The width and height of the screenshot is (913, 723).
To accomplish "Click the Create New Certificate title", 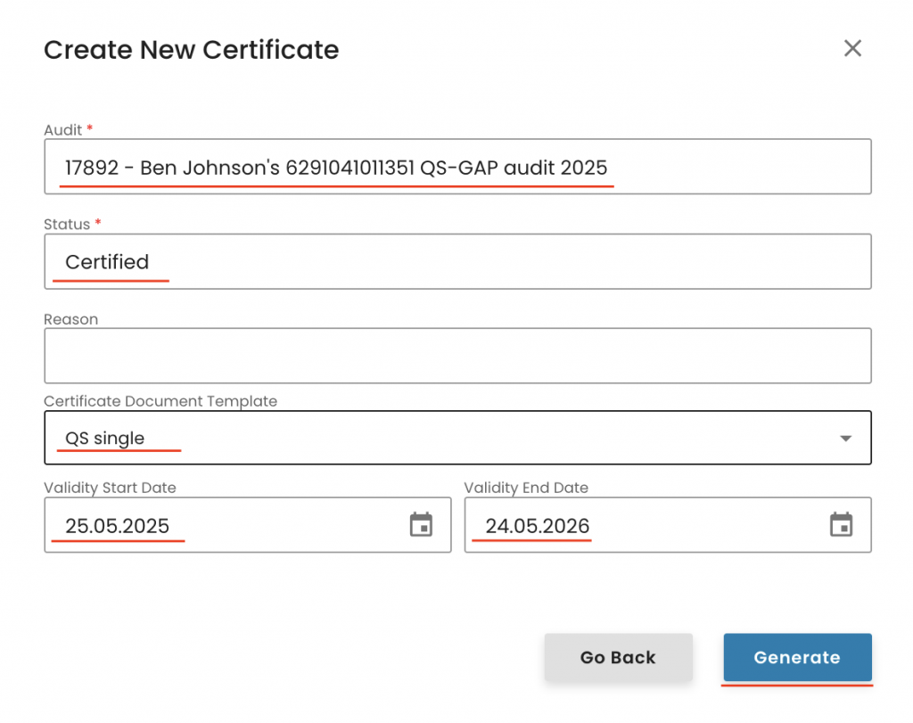I will [x=191, y=50].
